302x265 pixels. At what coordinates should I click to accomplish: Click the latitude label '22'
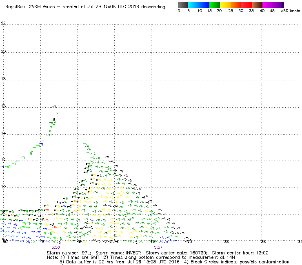coord(3,23)
